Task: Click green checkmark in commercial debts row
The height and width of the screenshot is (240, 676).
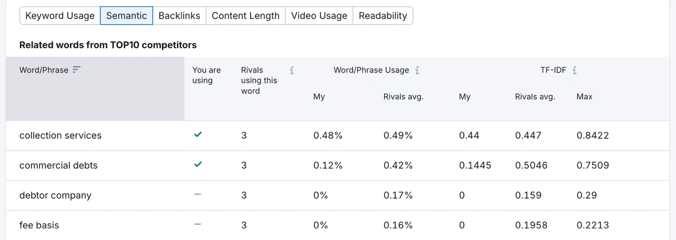Action: coord(198,165)
